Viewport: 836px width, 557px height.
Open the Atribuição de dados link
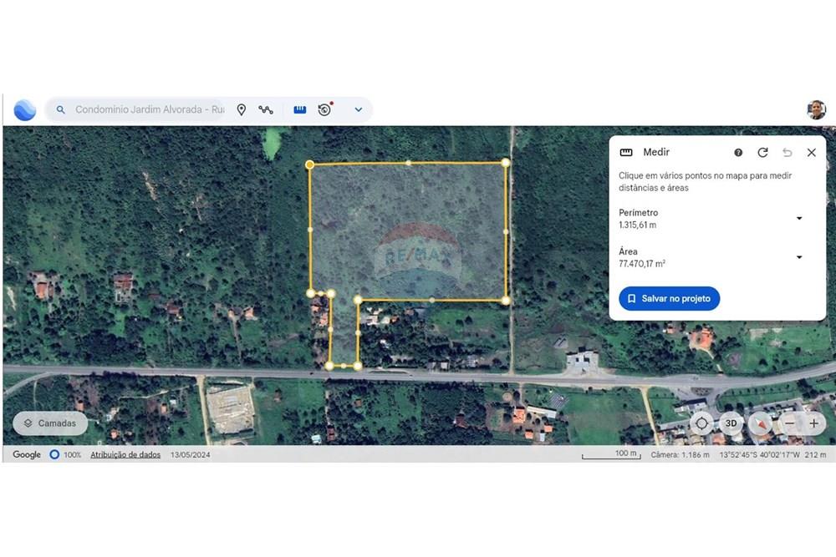pos(125,455)
